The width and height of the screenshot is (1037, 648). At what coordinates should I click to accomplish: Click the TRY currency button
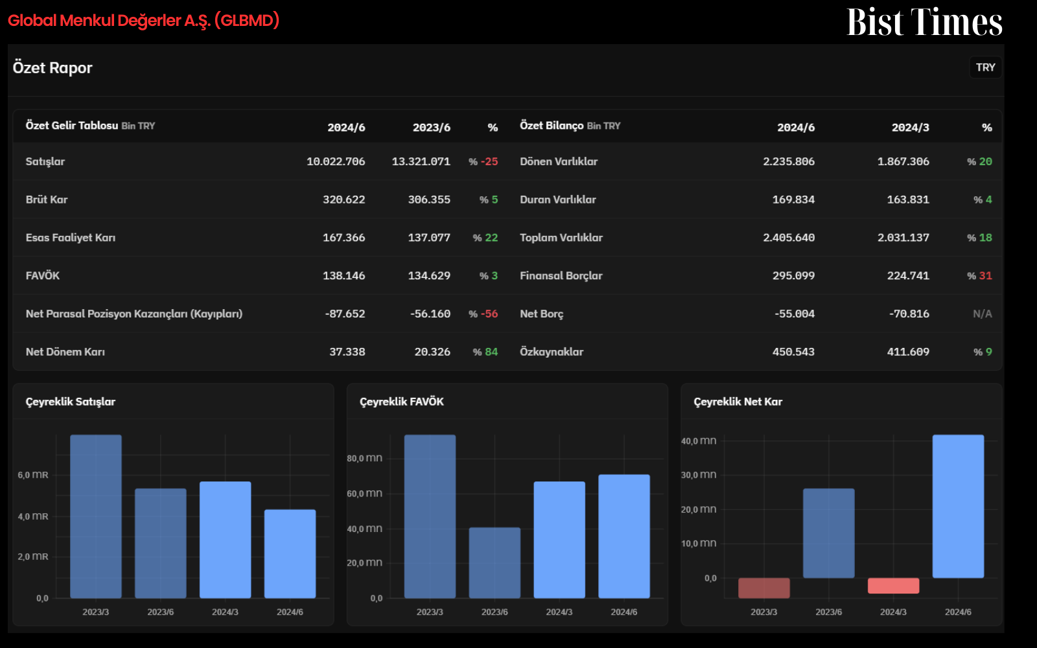985,67
